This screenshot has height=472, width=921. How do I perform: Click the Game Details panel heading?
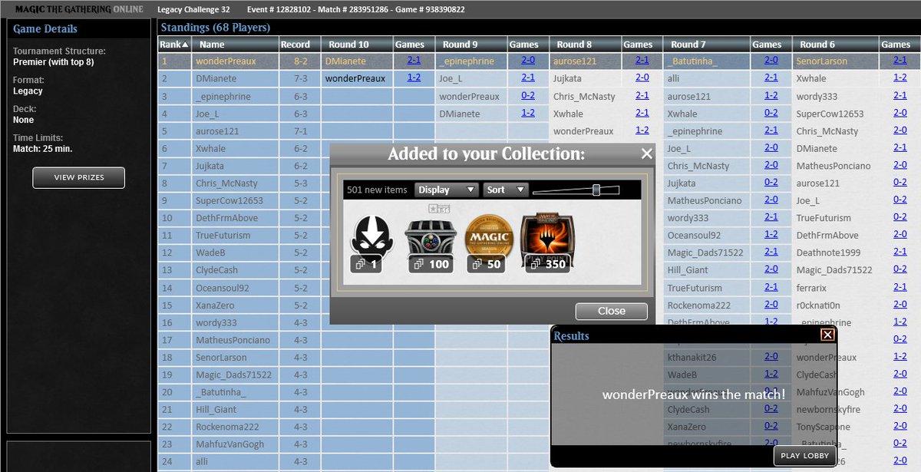(x=45, y=29)
